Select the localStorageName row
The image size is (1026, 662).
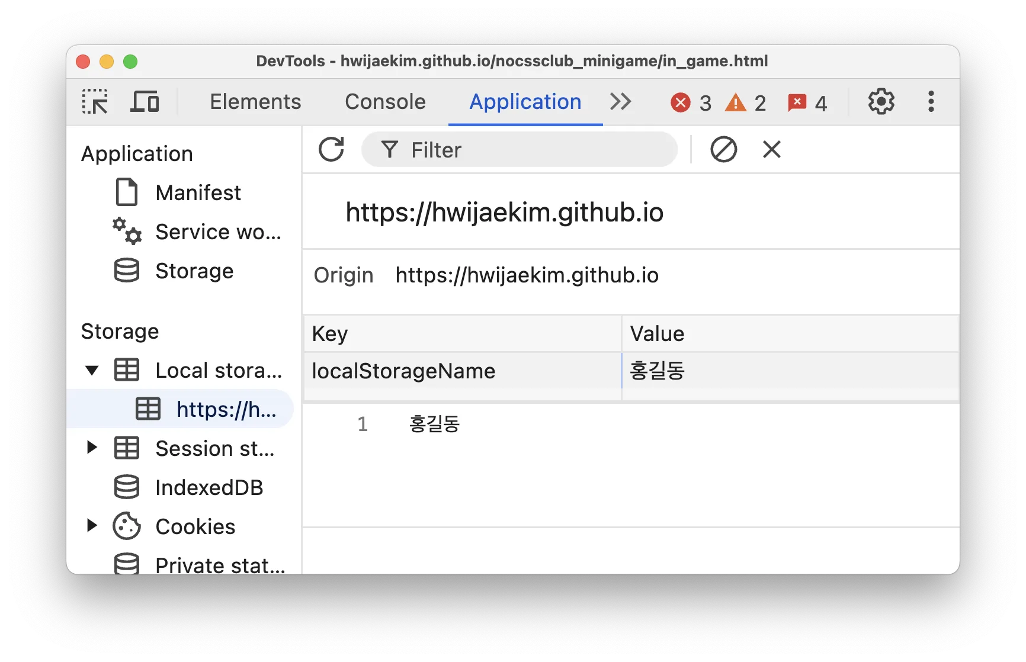click(462, 371)
